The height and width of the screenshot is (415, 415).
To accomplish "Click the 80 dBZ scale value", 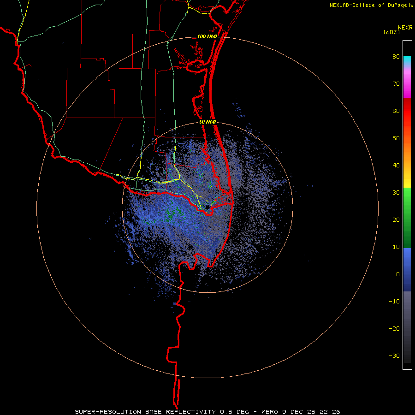I will (396, 57).
